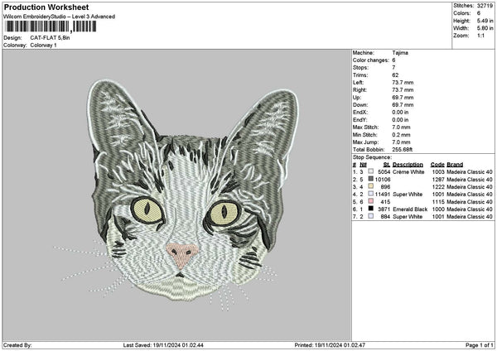The height and width of the screenshot is (351, 497).
Task: Click the Max Stitch value "7.0 mm"
Action: coord(401,127)
